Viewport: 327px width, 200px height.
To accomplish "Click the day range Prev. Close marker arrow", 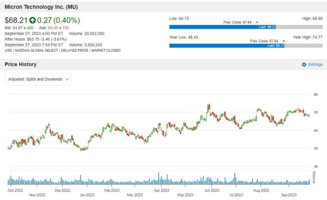I will (257, 22).
